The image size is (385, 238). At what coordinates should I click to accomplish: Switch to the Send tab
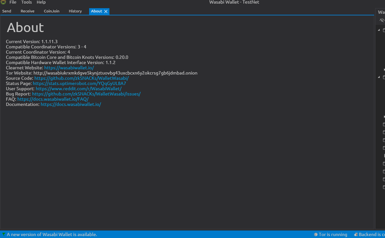[7, 11]
